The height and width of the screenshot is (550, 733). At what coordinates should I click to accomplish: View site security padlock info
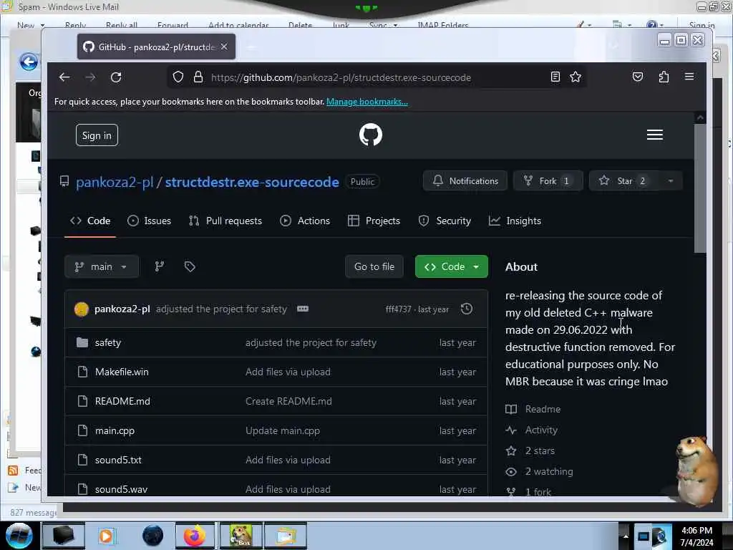point(198,77)
